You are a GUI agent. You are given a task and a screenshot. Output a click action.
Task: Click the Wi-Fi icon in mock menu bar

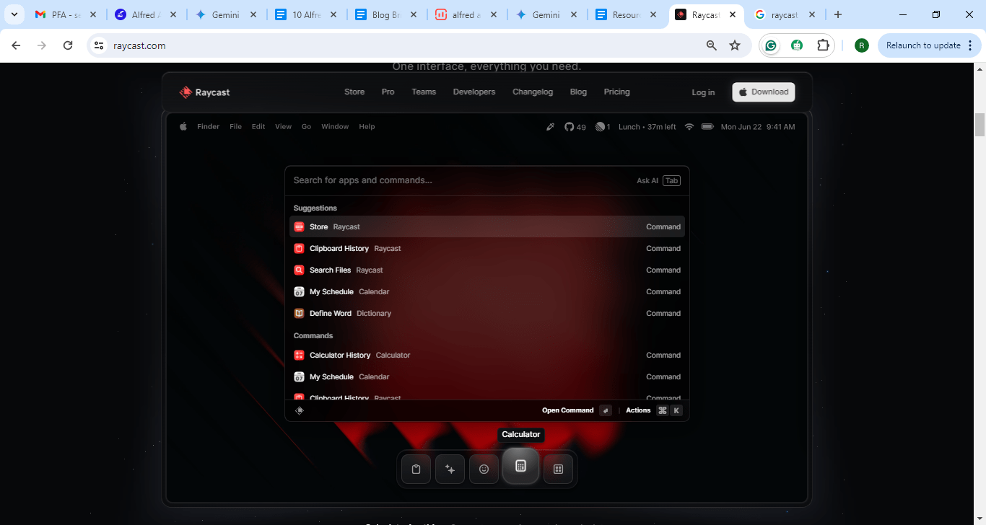tap(689, 127)
